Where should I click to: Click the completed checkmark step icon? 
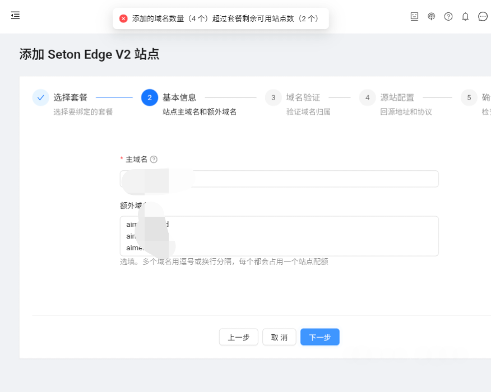click(41, 97)
